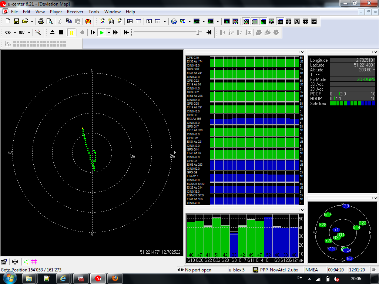Image resolution: width=379 pixels, height=284 pixels.
Task: Expand the play speed dropdown arrow
Action: click(x=109, y=33)
